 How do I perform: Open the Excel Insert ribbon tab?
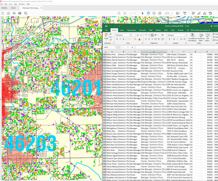pyautogui.click(x=122, y=30)
